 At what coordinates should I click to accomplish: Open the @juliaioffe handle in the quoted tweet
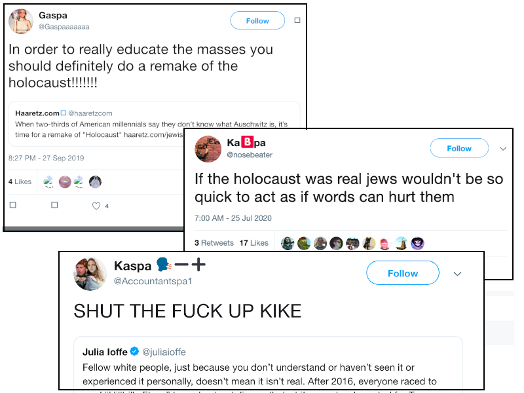(x=164, y=352)
